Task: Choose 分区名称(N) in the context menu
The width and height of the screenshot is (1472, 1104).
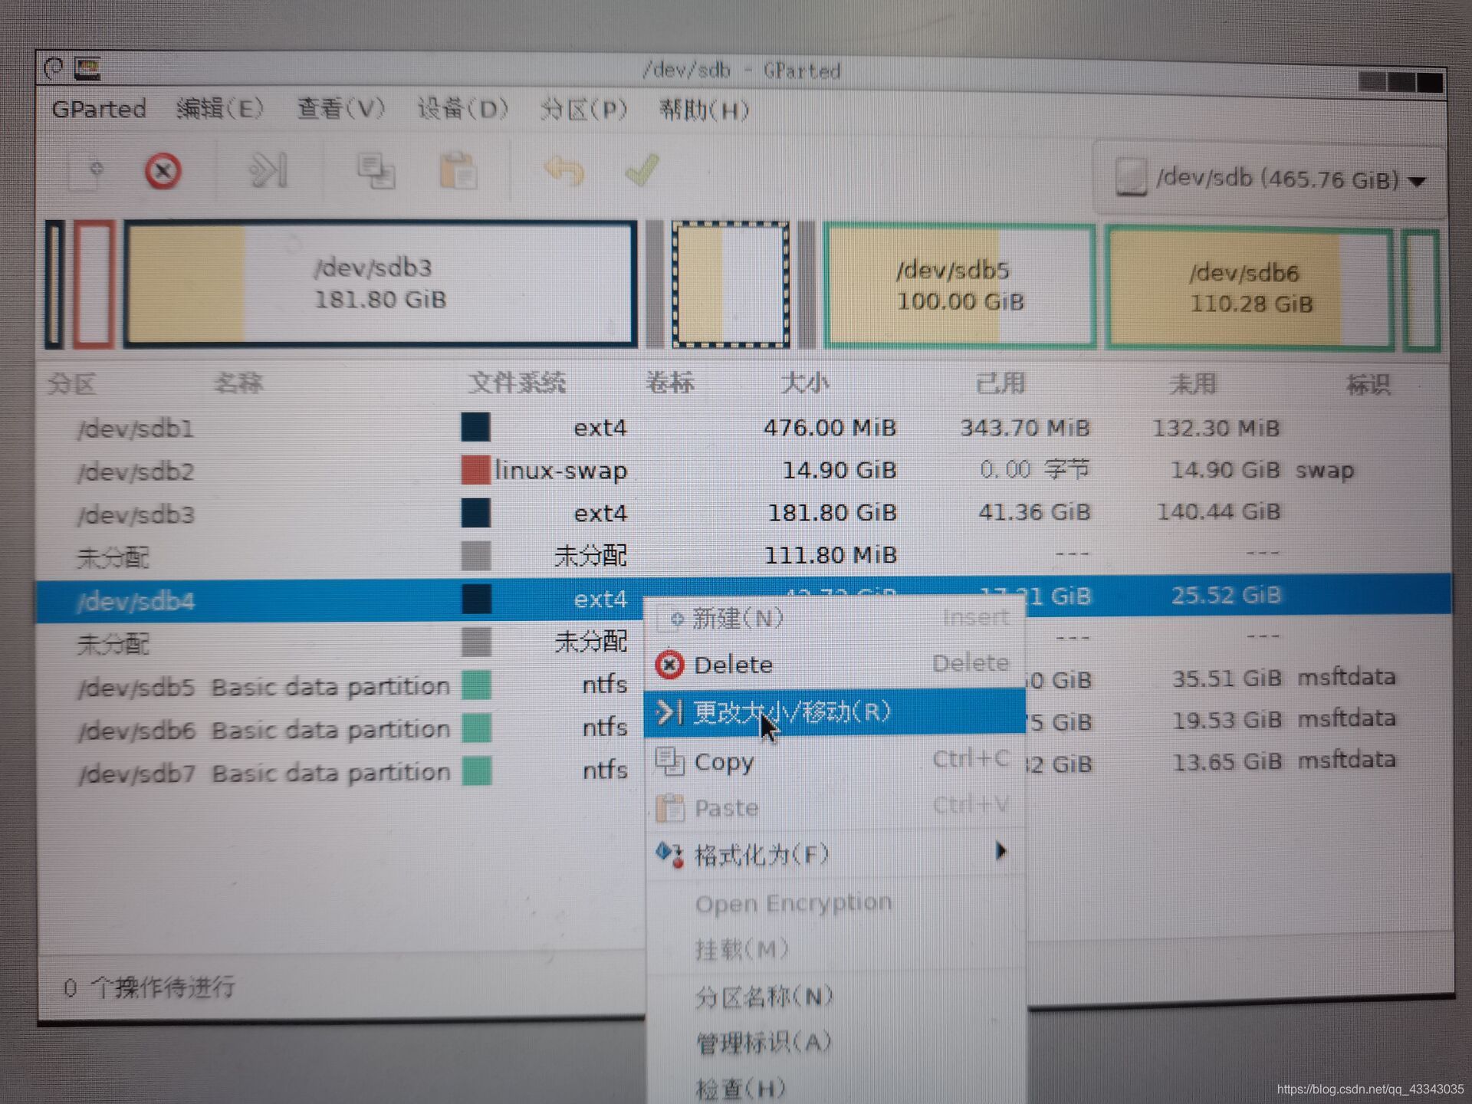Action: pyautogui.click(x=835, y=997)
